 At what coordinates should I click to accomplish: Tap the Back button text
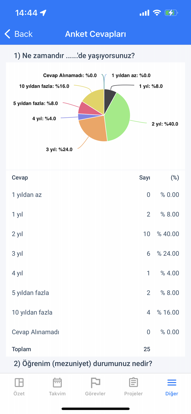tap(23, 34)
